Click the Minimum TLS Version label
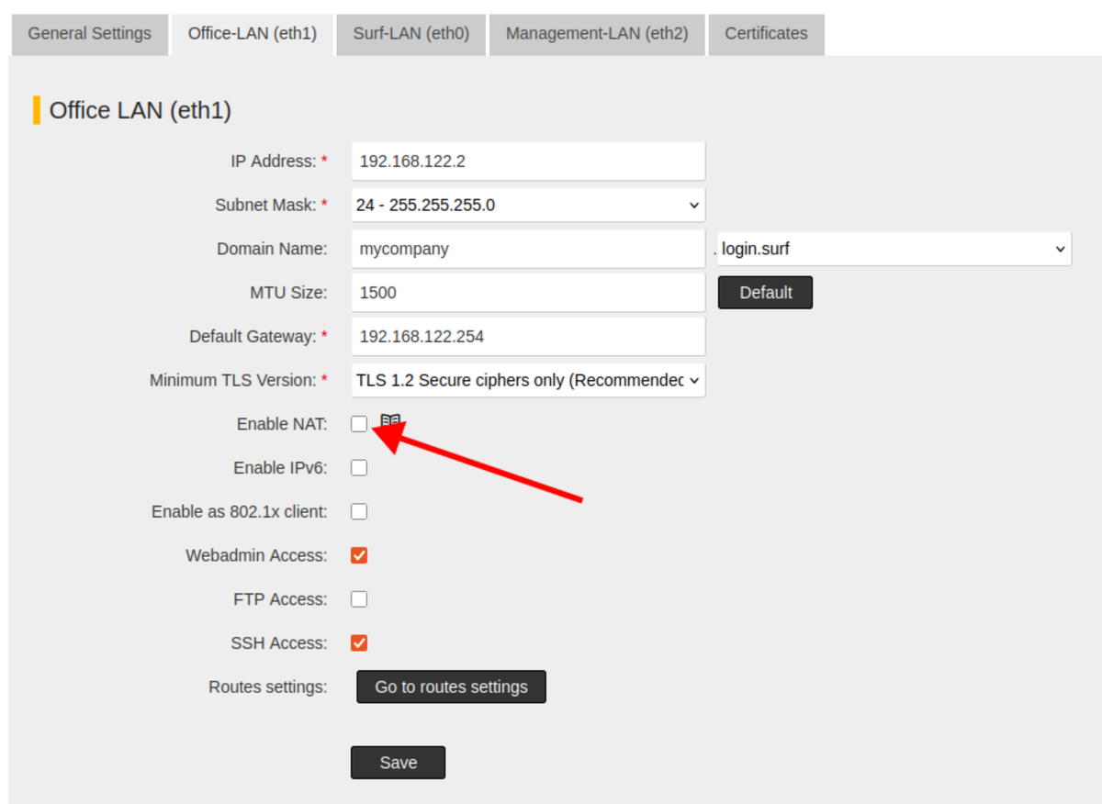1102x804 pixels. (239, 380)
